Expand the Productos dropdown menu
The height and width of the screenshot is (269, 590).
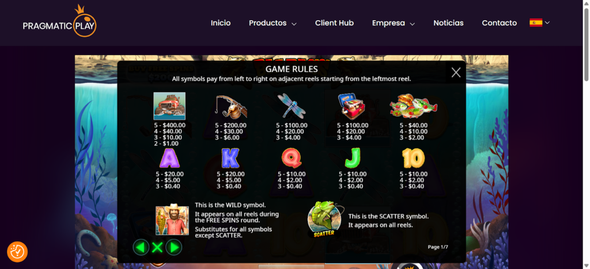(273, 23)
